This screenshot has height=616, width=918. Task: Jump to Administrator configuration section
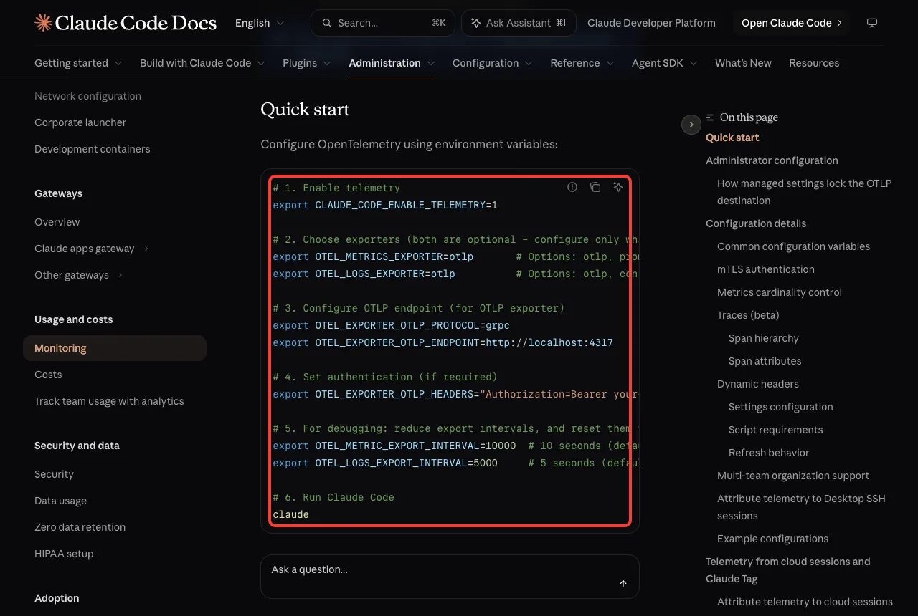772,160
